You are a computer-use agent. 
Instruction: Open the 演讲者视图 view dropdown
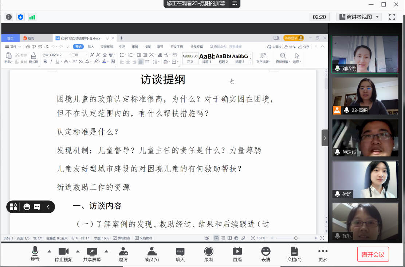pyautogui.click(x=358, y=17)
